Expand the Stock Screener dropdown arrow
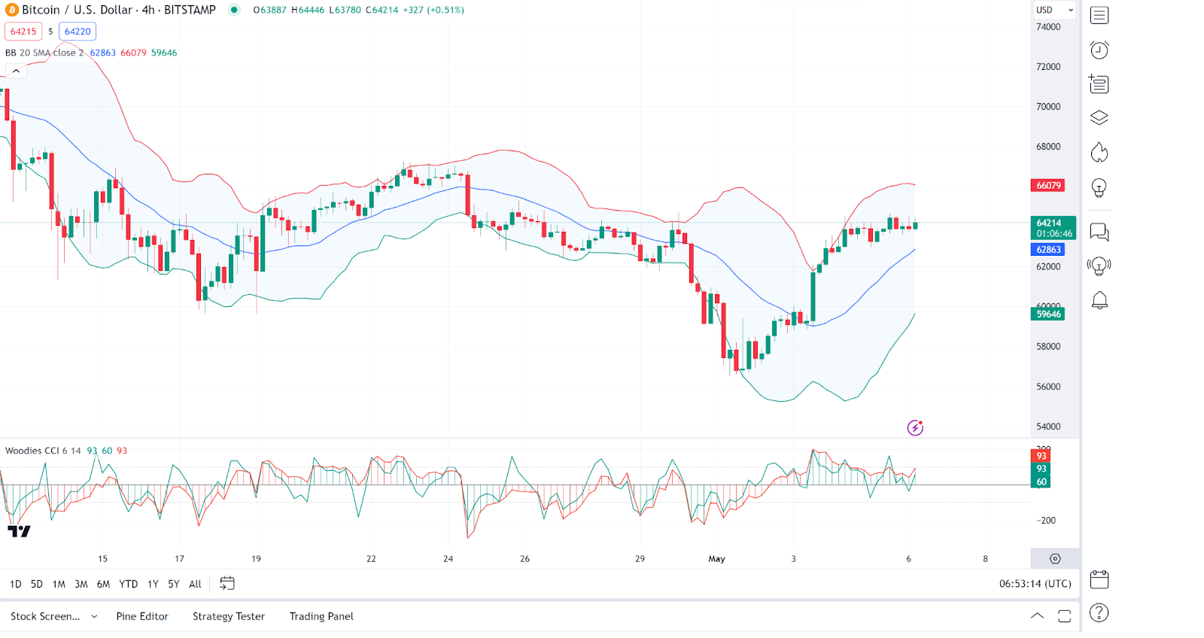Image resolution: width=1204 pixels, height=638 pixels. pyautogui.click(x=94, y=616)
